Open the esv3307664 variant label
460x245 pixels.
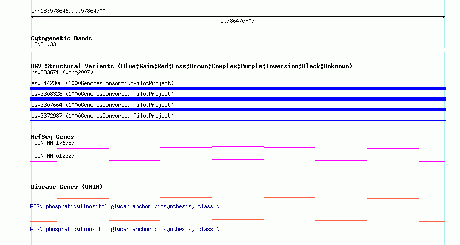pos(102,105)
